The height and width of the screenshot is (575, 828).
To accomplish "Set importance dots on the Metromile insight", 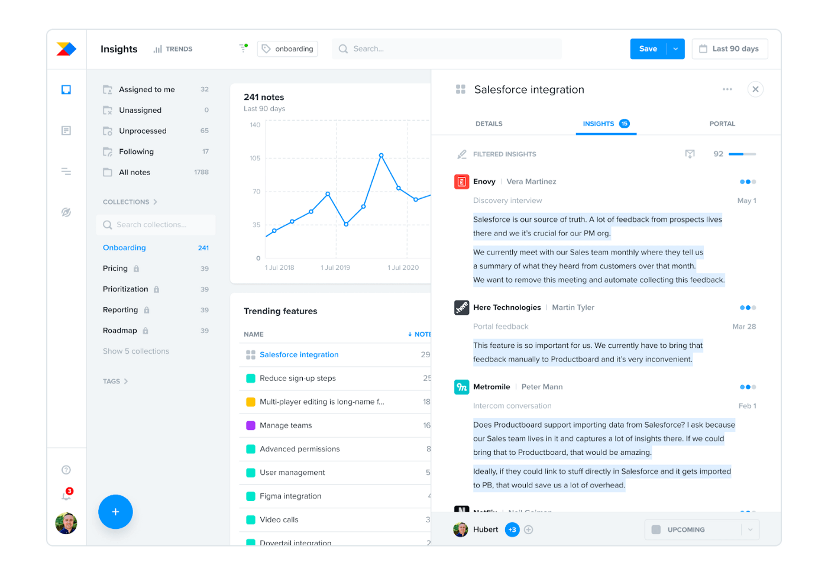I will click(748, 387).
